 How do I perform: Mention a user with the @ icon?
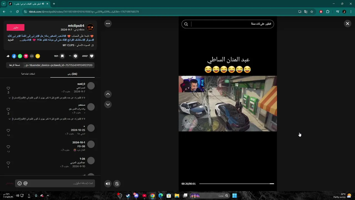pyautogui.click(x=26, y=183)
